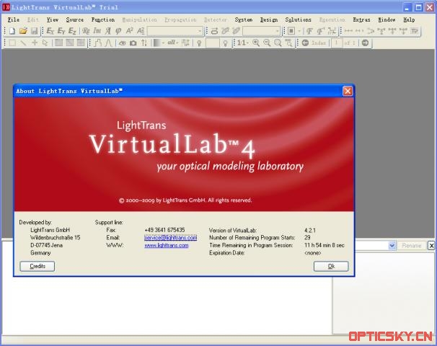The width and height of the screenshot is (437, 346).
Task: Open the second toolbar's empty combo box
Action: tap(261, 31)
